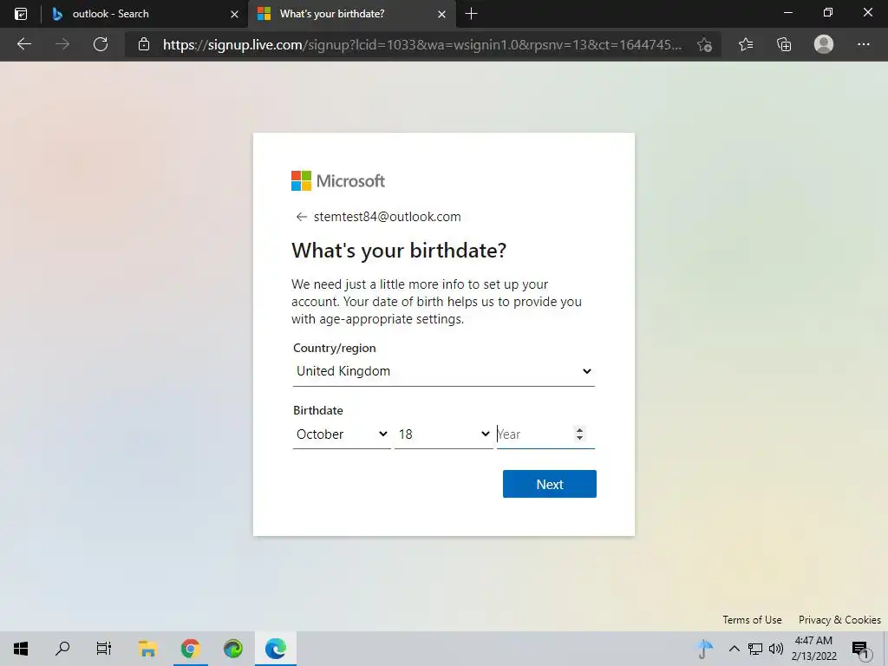This screenshot has height=666, width=888.
Task: Increase year with the up stepper arrow
Action: [579, 430]
